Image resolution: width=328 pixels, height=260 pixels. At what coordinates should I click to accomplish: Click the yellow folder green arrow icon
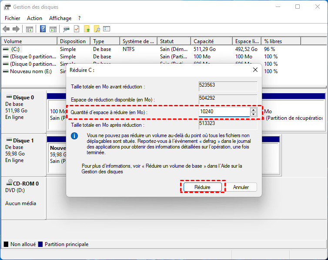87,29
